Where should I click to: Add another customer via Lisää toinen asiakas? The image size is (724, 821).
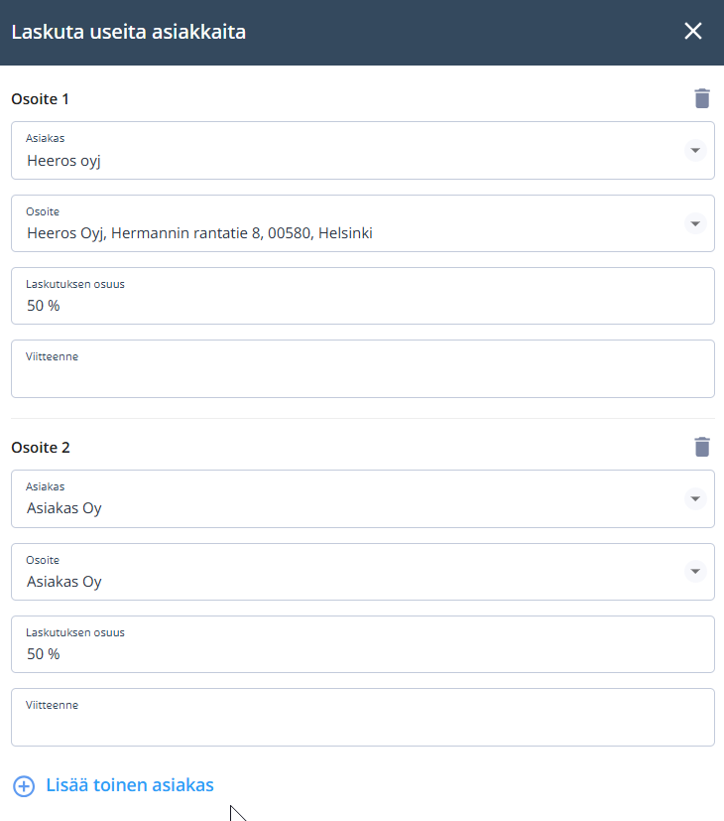click(130, 785)
